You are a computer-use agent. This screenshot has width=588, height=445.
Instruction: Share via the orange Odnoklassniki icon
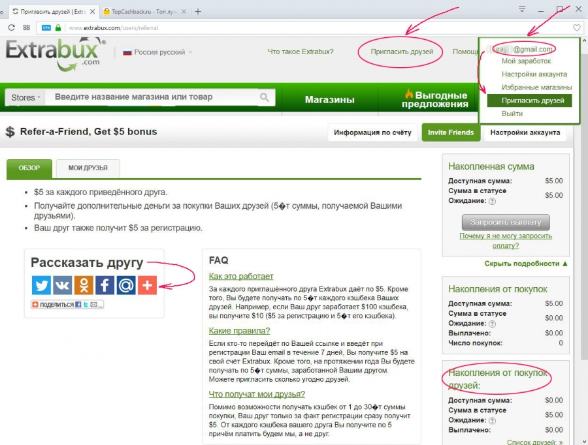coord(84,285)
